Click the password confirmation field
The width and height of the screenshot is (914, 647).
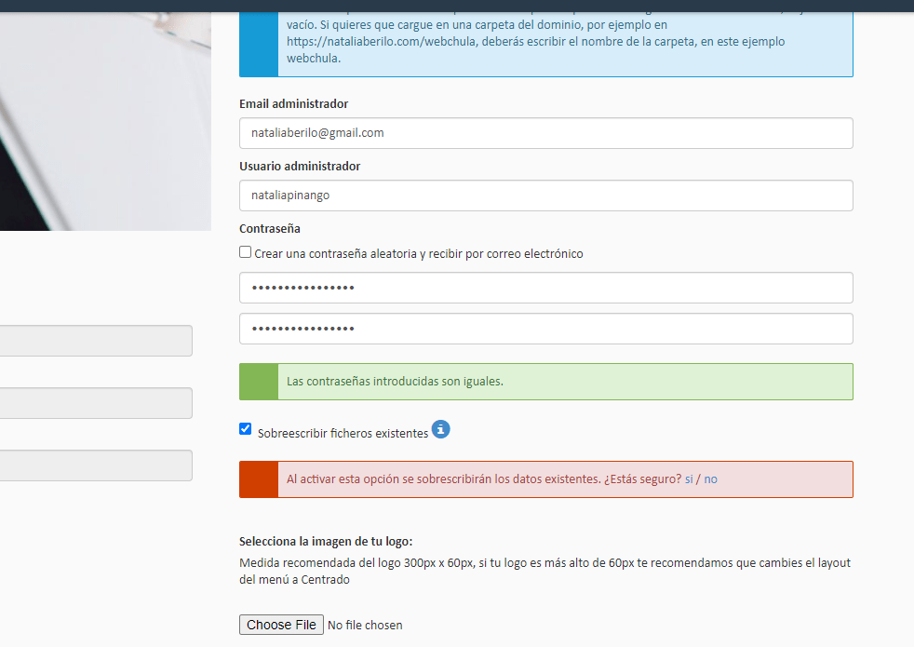pyautogui.click(x=546, y=329)
